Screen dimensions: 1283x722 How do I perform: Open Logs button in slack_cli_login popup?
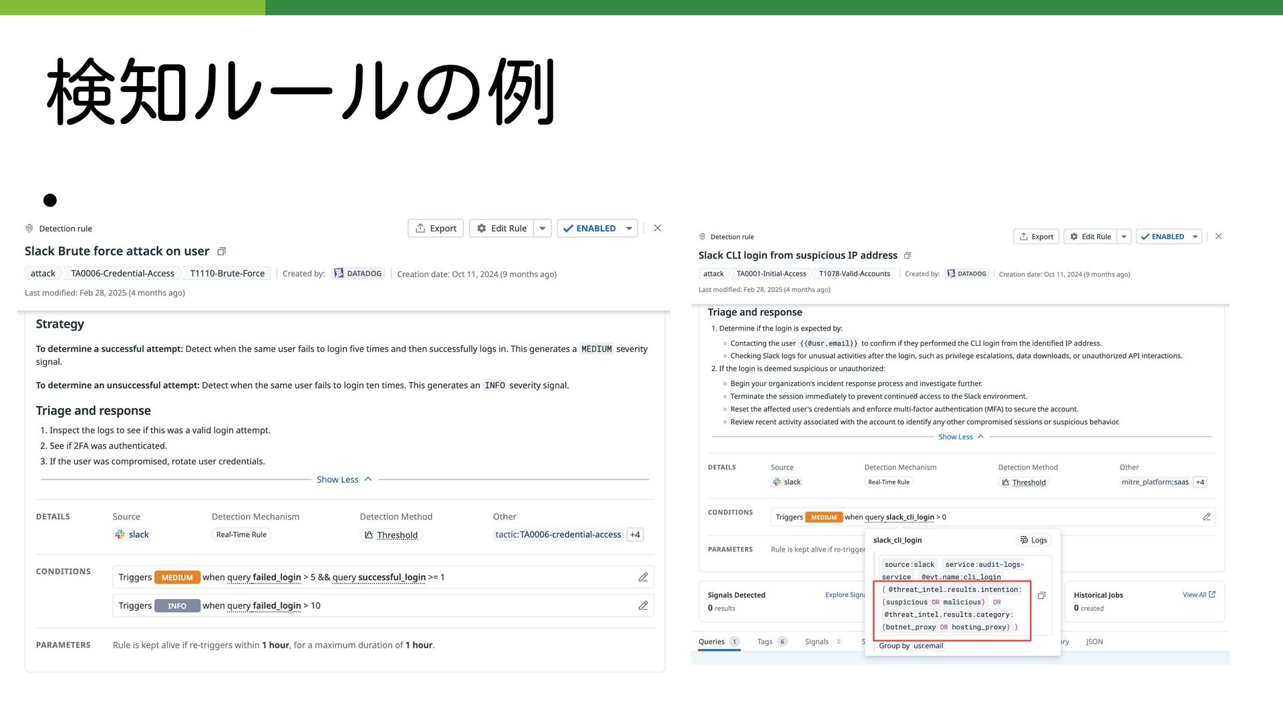pyautogui.click(x=1034, y=540)
